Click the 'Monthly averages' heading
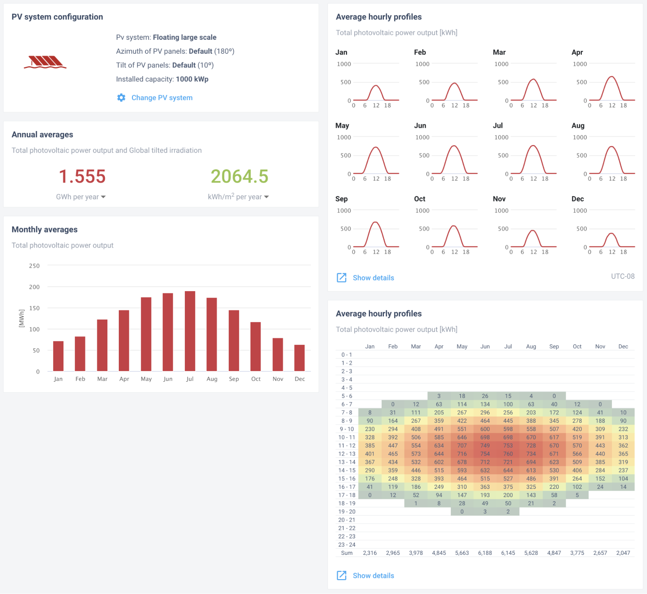This screenshot has width=647, height=594. (x=45, y=229)
